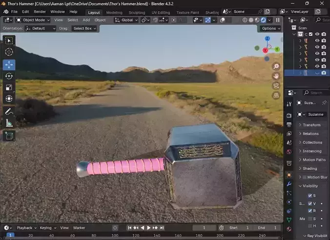Select the Add Cube tool
This screenshot has width=330, height=240.
click(x=9, y=136)
